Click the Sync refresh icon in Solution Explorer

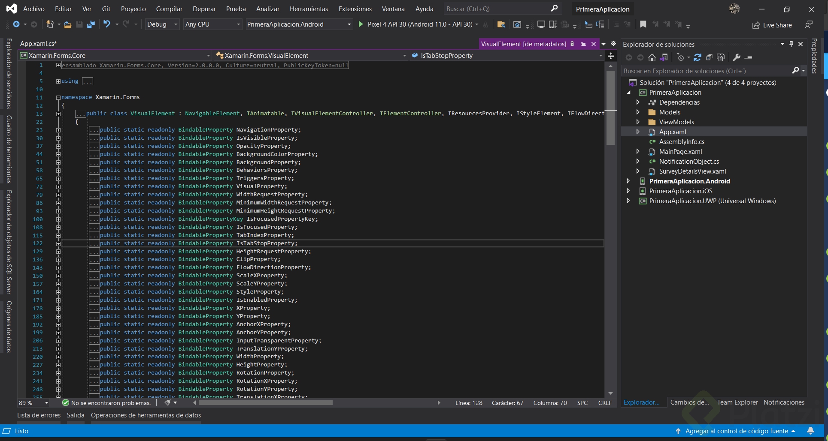(x=697, y=57)
